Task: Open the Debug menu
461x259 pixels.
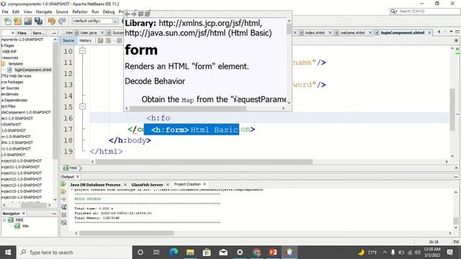Action: coord(109,12)
